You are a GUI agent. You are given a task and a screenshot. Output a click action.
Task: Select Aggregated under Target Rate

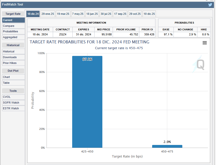tap(13, 37)
